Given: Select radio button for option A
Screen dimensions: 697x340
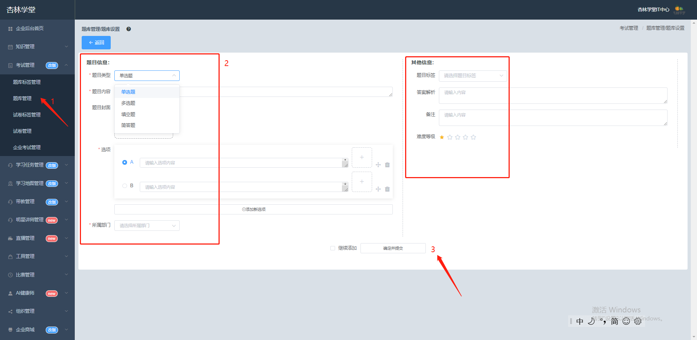Looking at the screenshot, I should 125,162.
